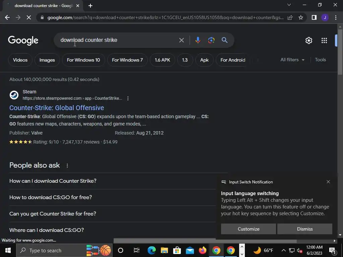Click the Windows 'Type to search' box

click(x=64, y=250)
